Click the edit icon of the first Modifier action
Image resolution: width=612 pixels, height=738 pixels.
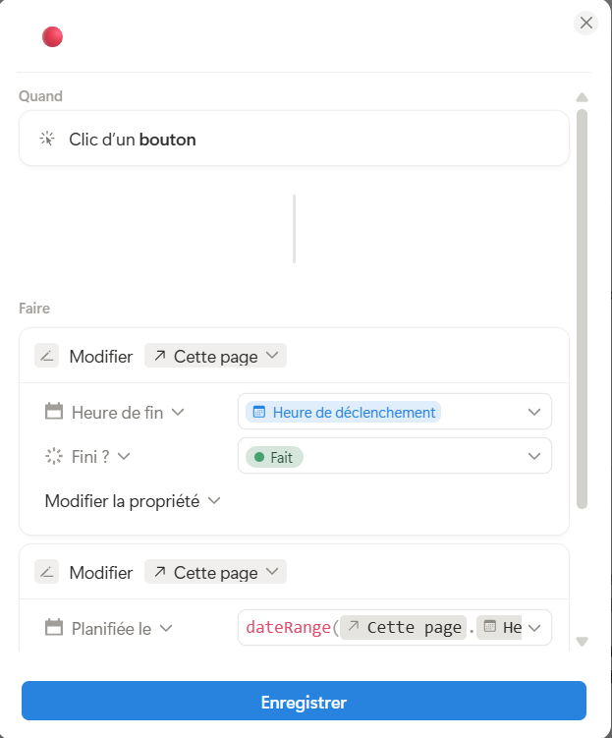click(47, 356)
